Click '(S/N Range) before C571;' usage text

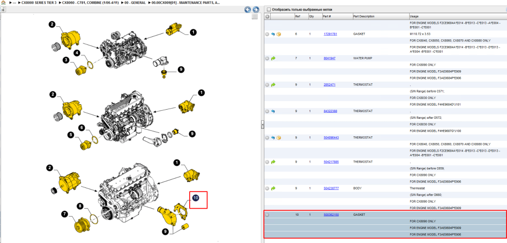(x=426, y=91)
